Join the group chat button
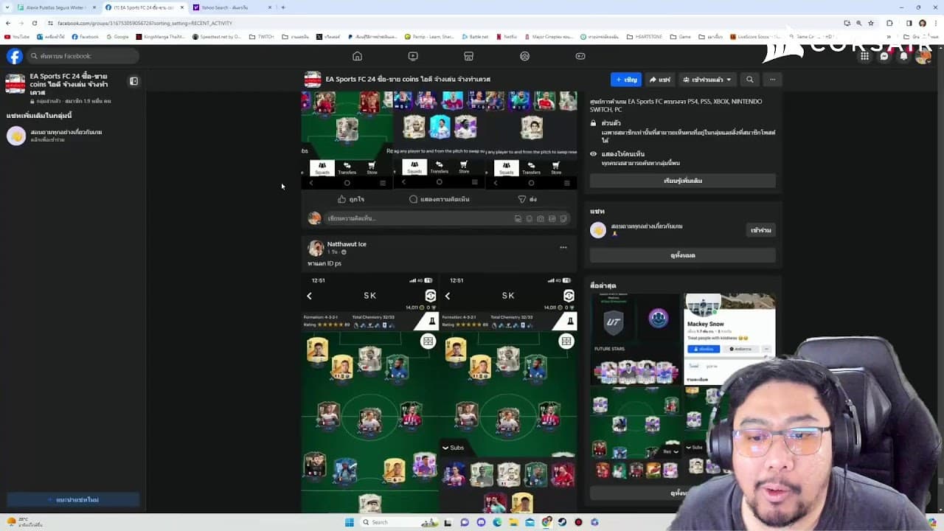 [x=760, y=230]
